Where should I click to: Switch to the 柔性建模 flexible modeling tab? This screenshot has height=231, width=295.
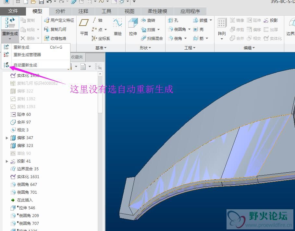pyautogui.click(x=157, y=11)
